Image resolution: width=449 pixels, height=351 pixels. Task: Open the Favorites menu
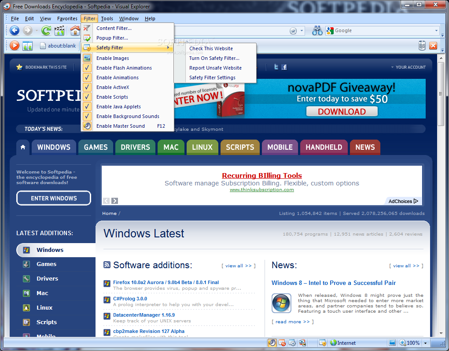[x=67, y=18]
